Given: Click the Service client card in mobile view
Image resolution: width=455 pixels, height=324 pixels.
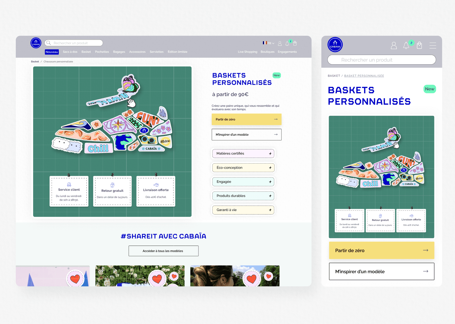Looking at the screenshot, I should click(349, 221).
